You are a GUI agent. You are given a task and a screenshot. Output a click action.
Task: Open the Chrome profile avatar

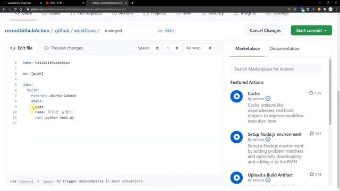(330, 10)
